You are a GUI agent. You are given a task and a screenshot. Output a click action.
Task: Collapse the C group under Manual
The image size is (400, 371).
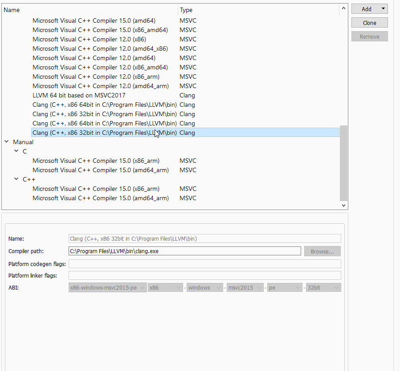16,151
